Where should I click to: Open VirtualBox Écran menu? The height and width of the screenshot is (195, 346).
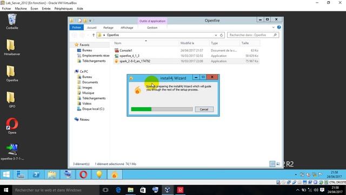pos(34,9)
